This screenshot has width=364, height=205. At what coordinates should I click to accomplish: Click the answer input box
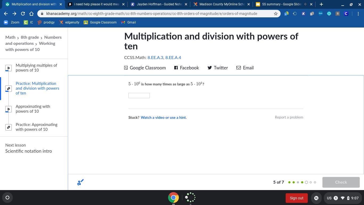[139, 96]
